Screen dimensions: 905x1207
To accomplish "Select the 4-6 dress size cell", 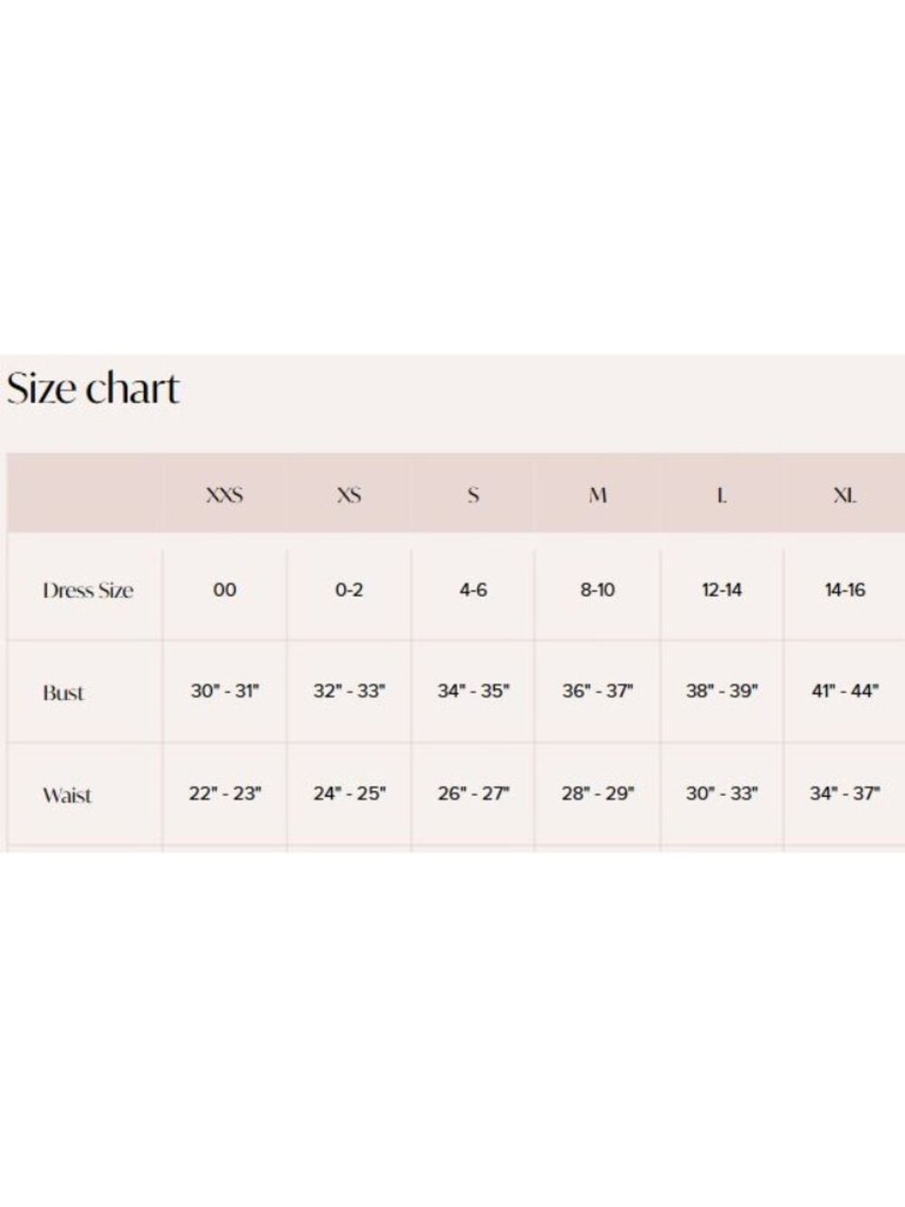I will click(x=473, y=590).
